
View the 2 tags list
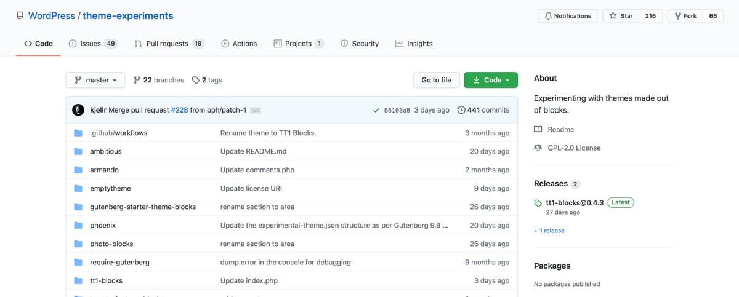click(207, 80)
